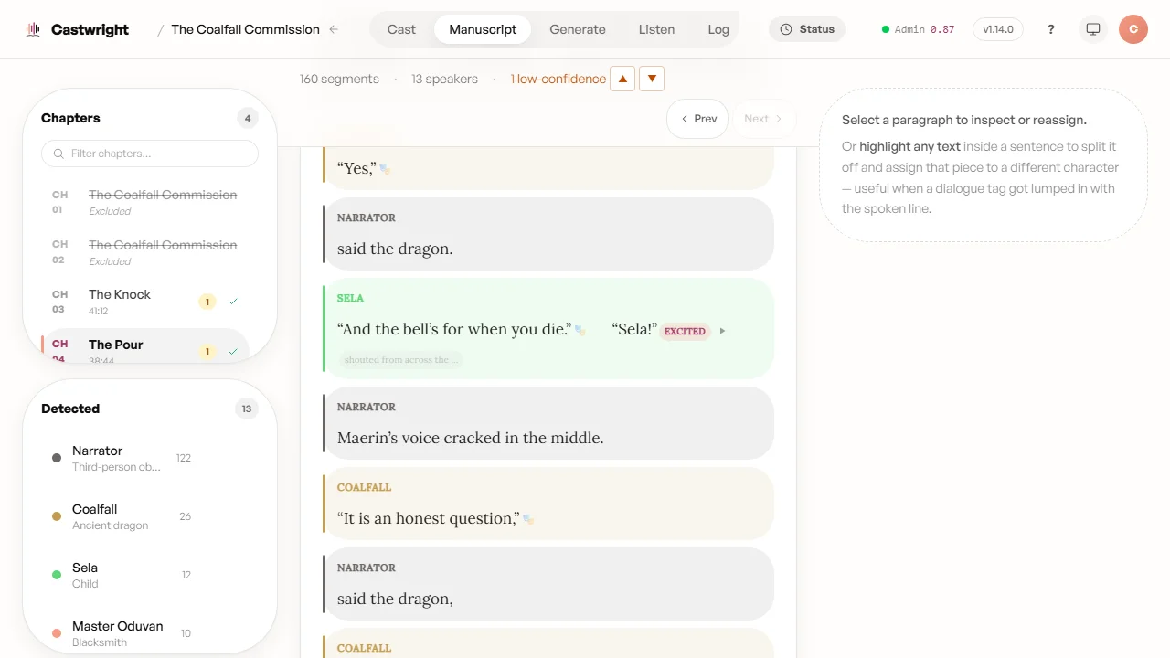The width and height of the screenshot is (1170, 658).
Task: Click the search magnifier in chapter filter
Action: point(59,154)
